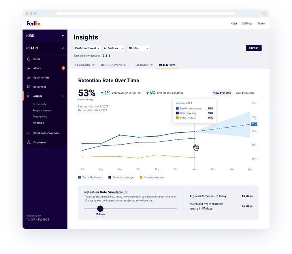Click the Employees icon in sidebar

(29, 142)
